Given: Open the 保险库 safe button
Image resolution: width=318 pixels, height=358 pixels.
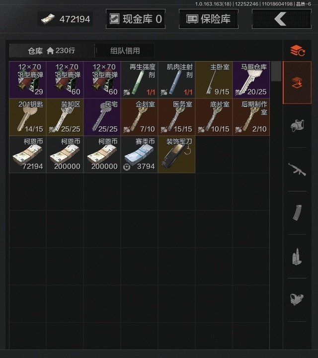Looking at the screenshot, I should tap(209, 19).
